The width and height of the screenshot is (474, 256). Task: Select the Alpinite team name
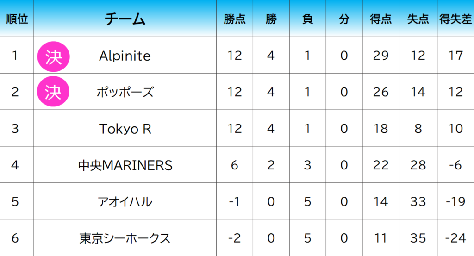pyautogui.click(x=125, y=56)
